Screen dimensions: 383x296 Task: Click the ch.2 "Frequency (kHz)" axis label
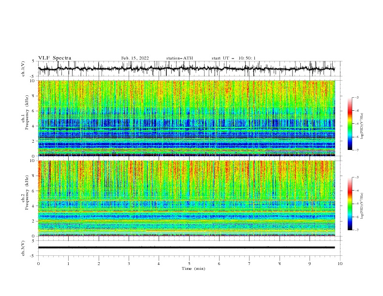point(27,192)
